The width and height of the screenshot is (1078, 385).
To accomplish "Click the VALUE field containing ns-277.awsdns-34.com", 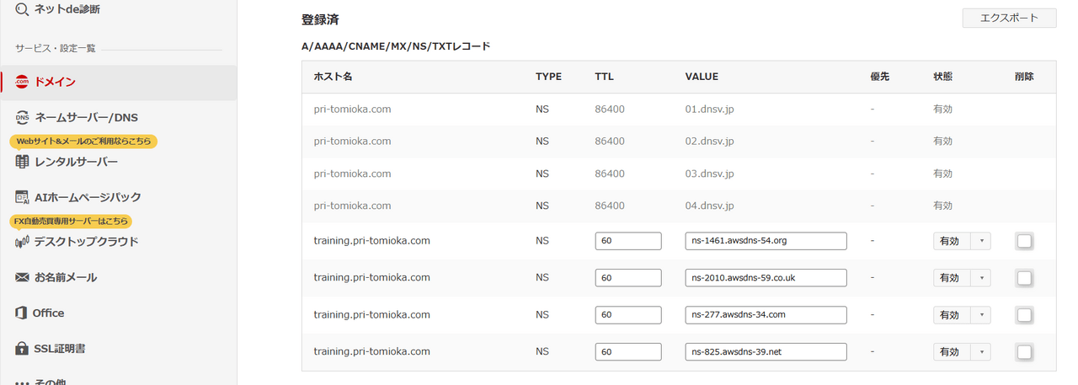I will (766, 315).
